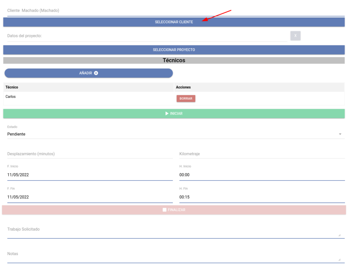Focus the Notas text area
This screenshot has height=268, width=348.
170,255
